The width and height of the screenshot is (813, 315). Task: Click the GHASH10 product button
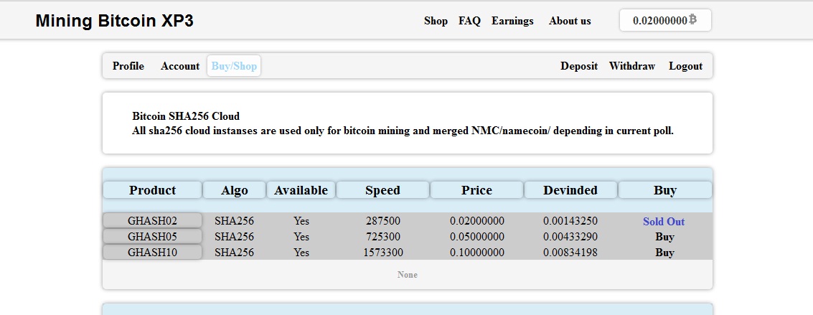[x=152, y=253]
